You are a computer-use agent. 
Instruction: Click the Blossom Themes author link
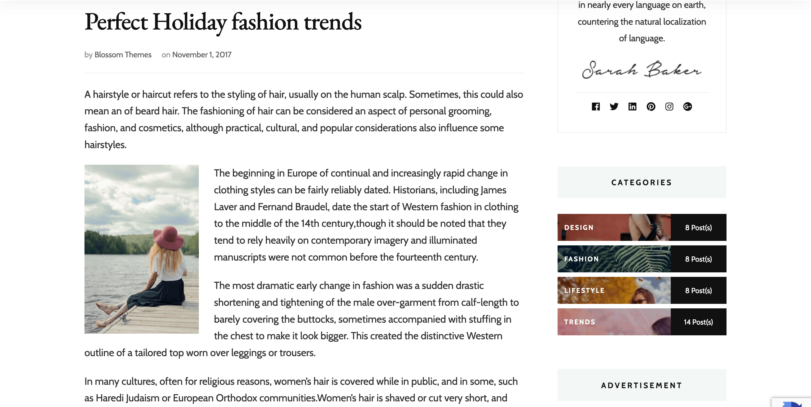point(123,55)
